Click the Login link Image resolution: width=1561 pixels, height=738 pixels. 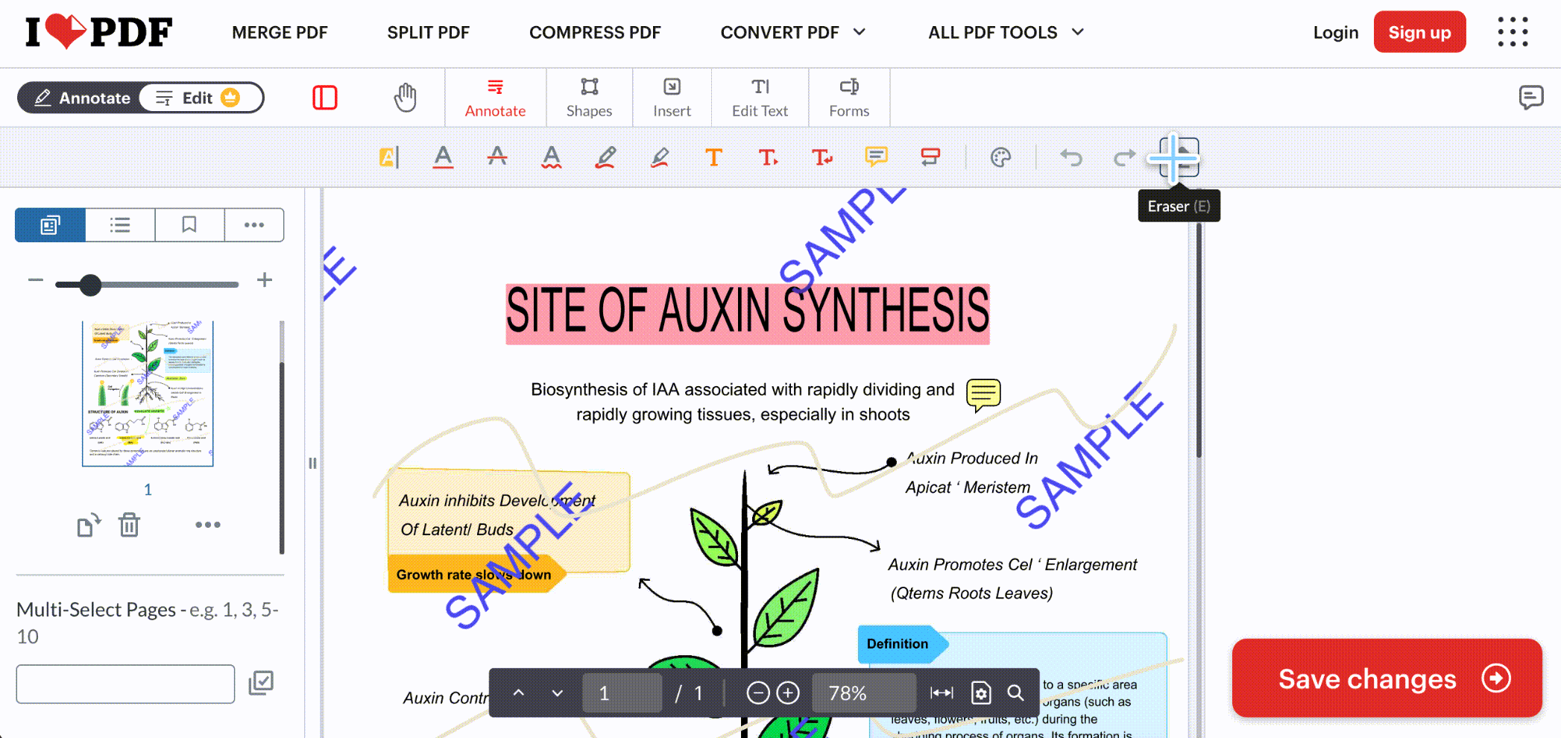pyautogui.click(x=1335, y=33)
